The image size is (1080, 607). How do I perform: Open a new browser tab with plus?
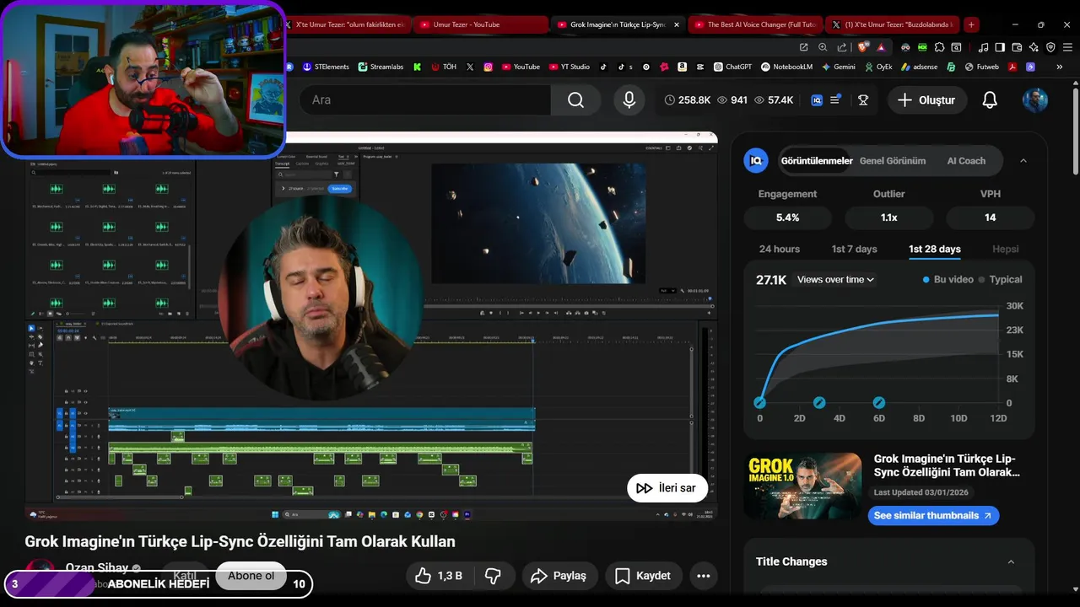[x=971, y=24]
